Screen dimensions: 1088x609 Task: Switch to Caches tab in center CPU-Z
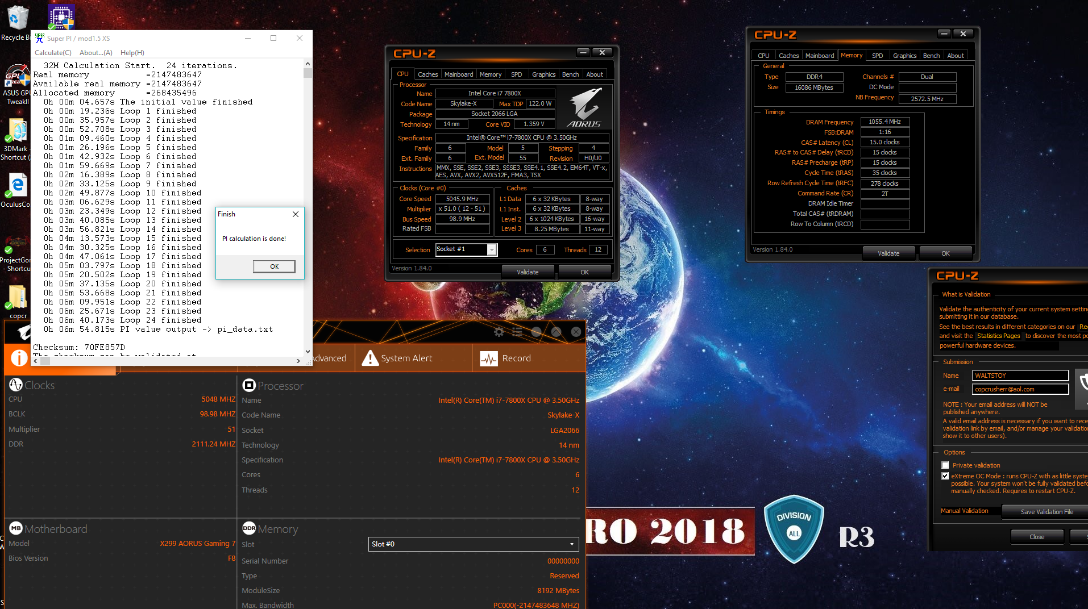coord(427,74)
